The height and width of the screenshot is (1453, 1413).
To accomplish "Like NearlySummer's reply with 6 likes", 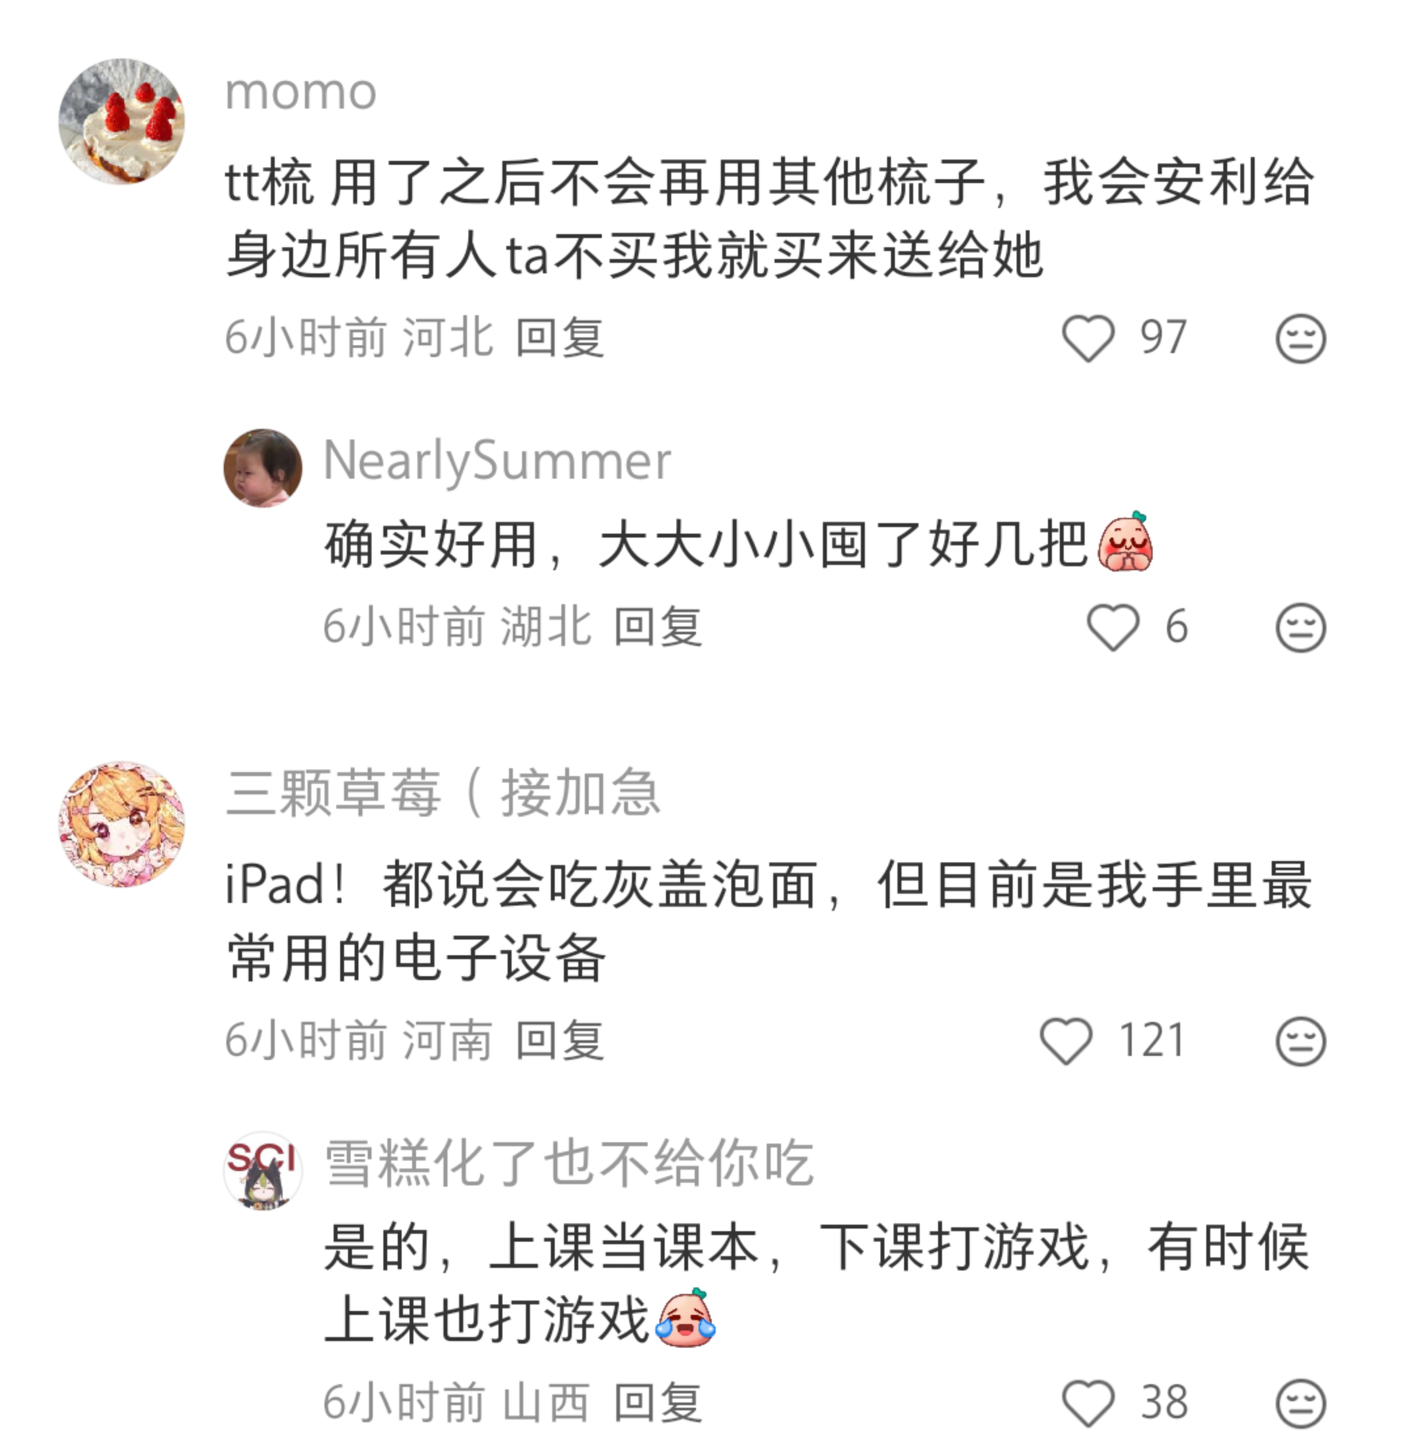I will pyautogui.click(x=1113, y=627).
